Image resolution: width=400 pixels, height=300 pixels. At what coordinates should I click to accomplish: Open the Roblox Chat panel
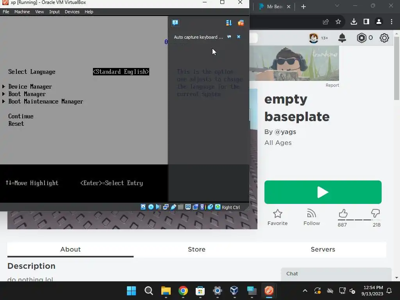pyautogui.click(x=336, y=274)
